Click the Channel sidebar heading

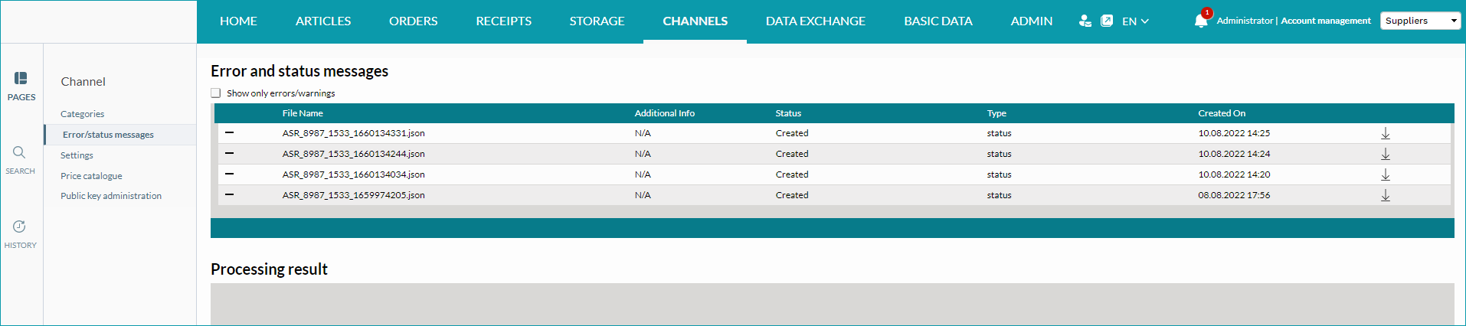(83, 82)
